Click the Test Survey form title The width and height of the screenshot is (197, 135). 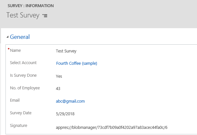pyautogui.click(x=23, y=15)
